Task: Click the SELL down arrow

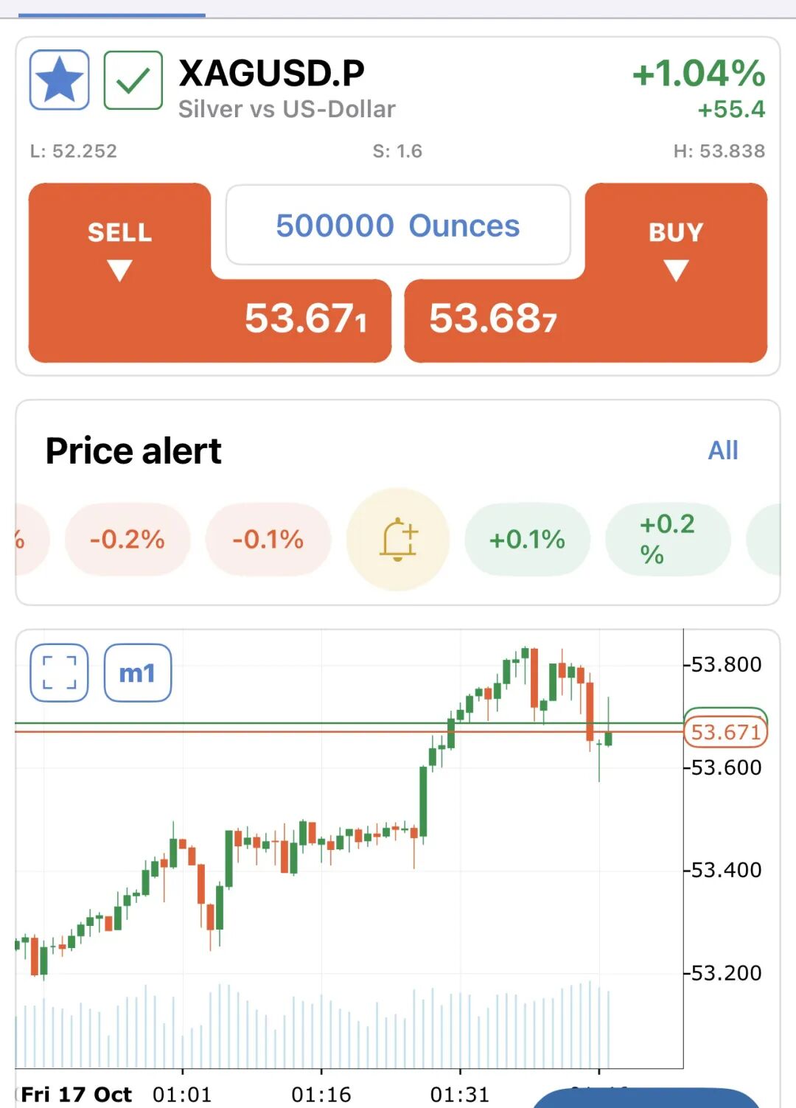Action: 119,271
